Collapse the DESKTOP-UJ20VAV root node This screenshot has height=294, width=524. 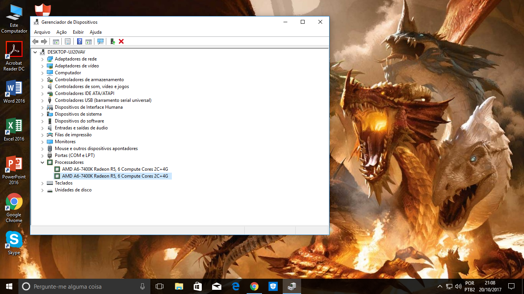click(35, 52)
